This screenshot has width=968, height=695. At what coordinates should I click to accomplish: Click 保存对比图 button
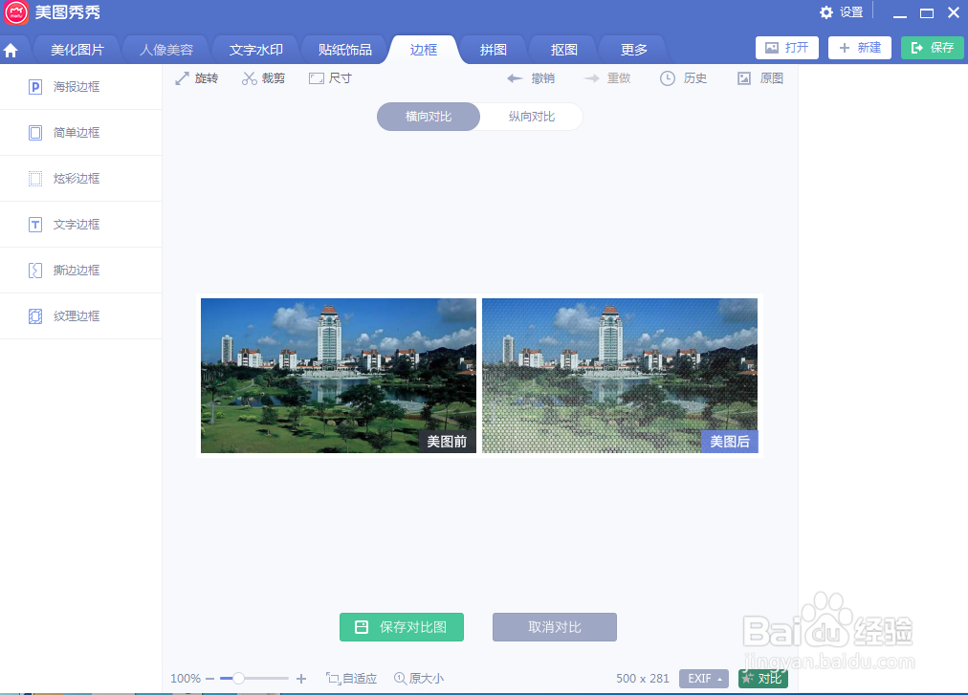point(402,627)
